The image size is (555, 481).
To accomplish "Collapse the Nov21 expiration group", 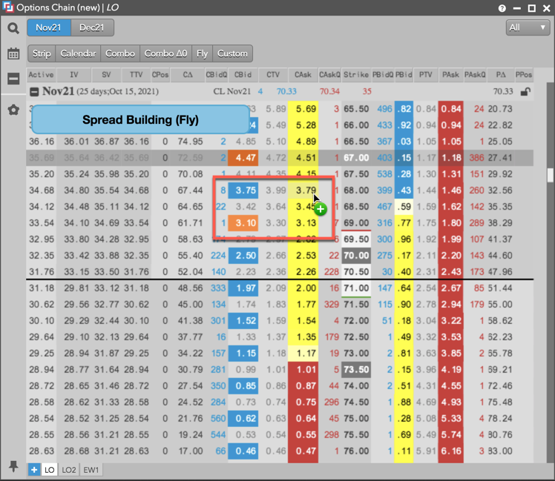I will 34,92.
